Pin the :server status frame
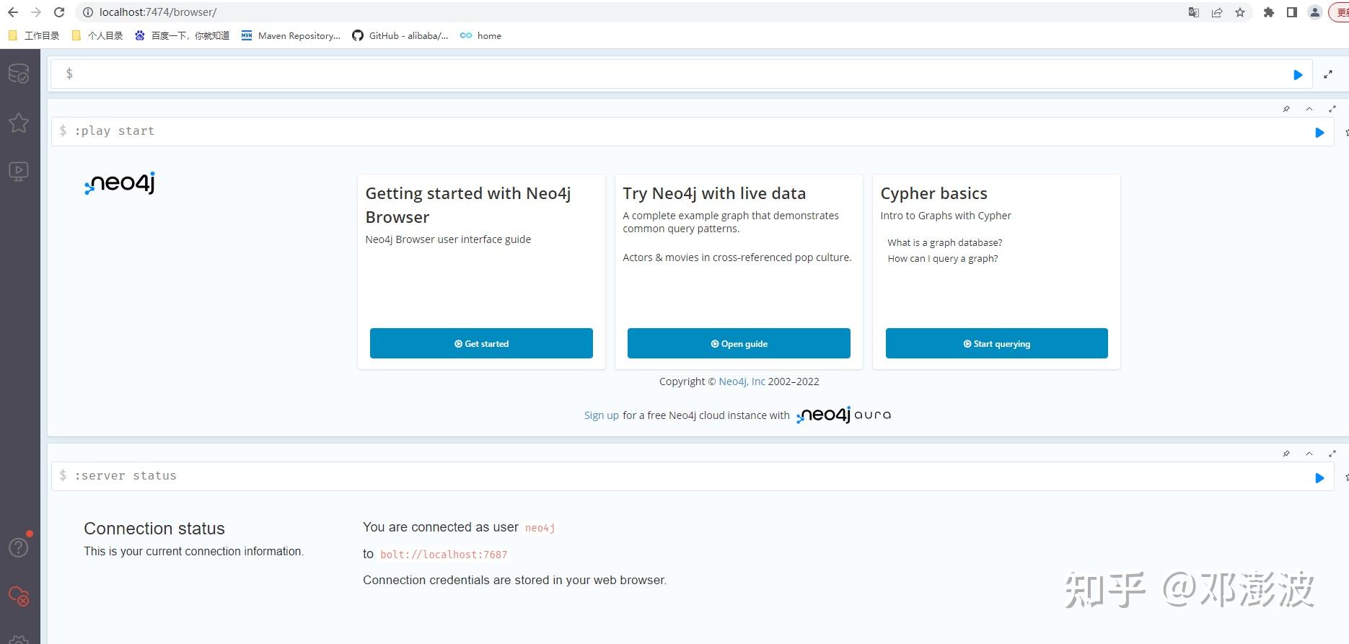 point(1286,454)
